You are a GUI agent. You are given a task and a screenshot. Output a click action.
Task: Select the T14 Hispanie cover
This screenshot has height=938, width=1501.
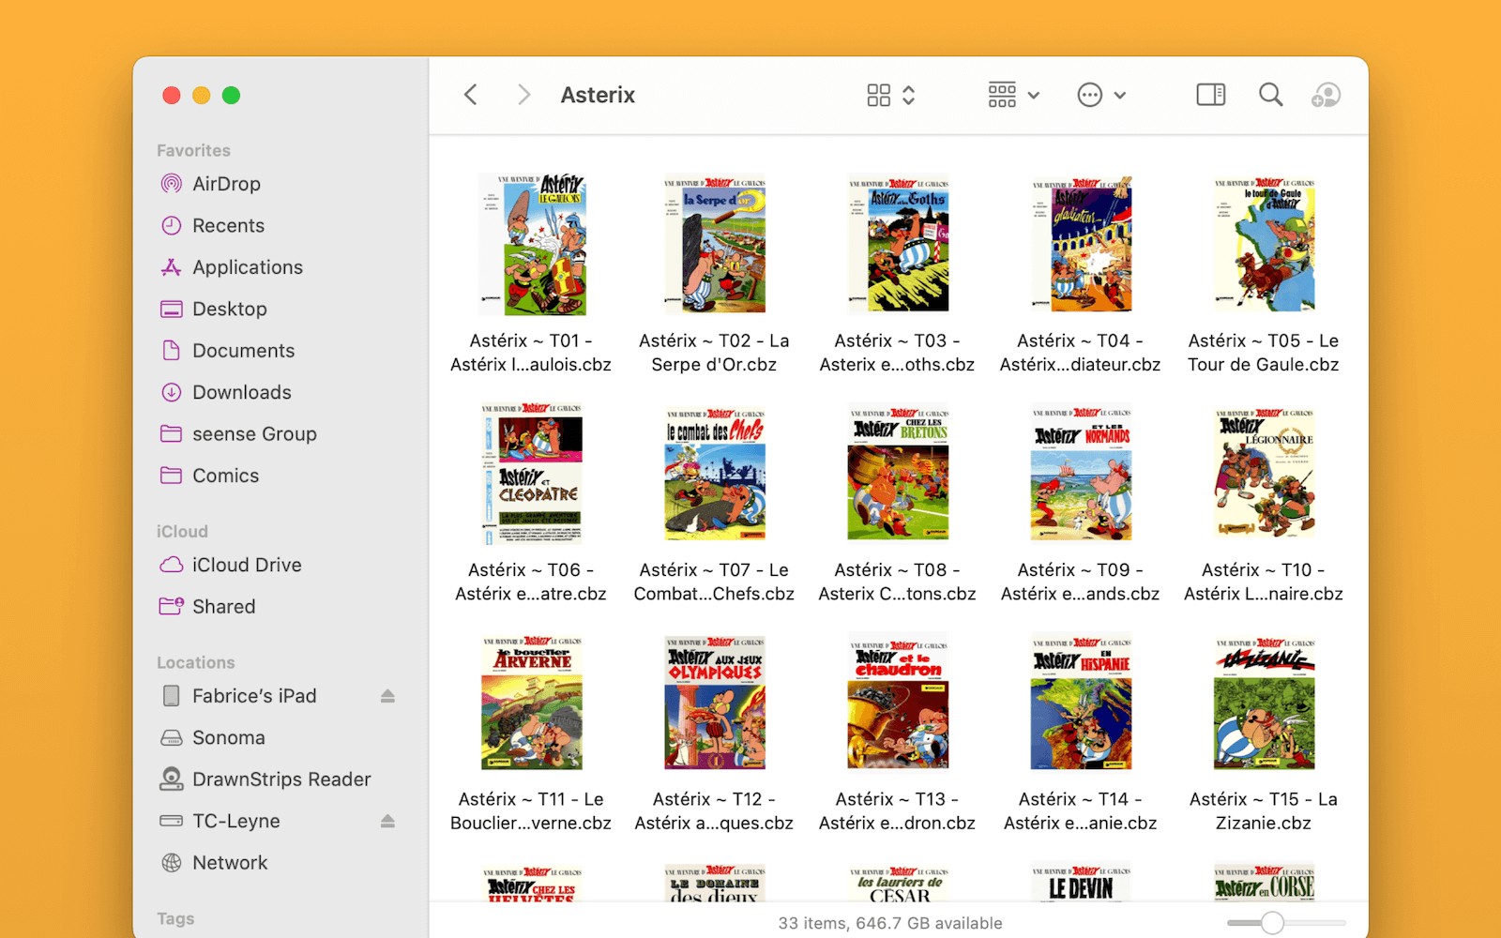pos(1082,703)
